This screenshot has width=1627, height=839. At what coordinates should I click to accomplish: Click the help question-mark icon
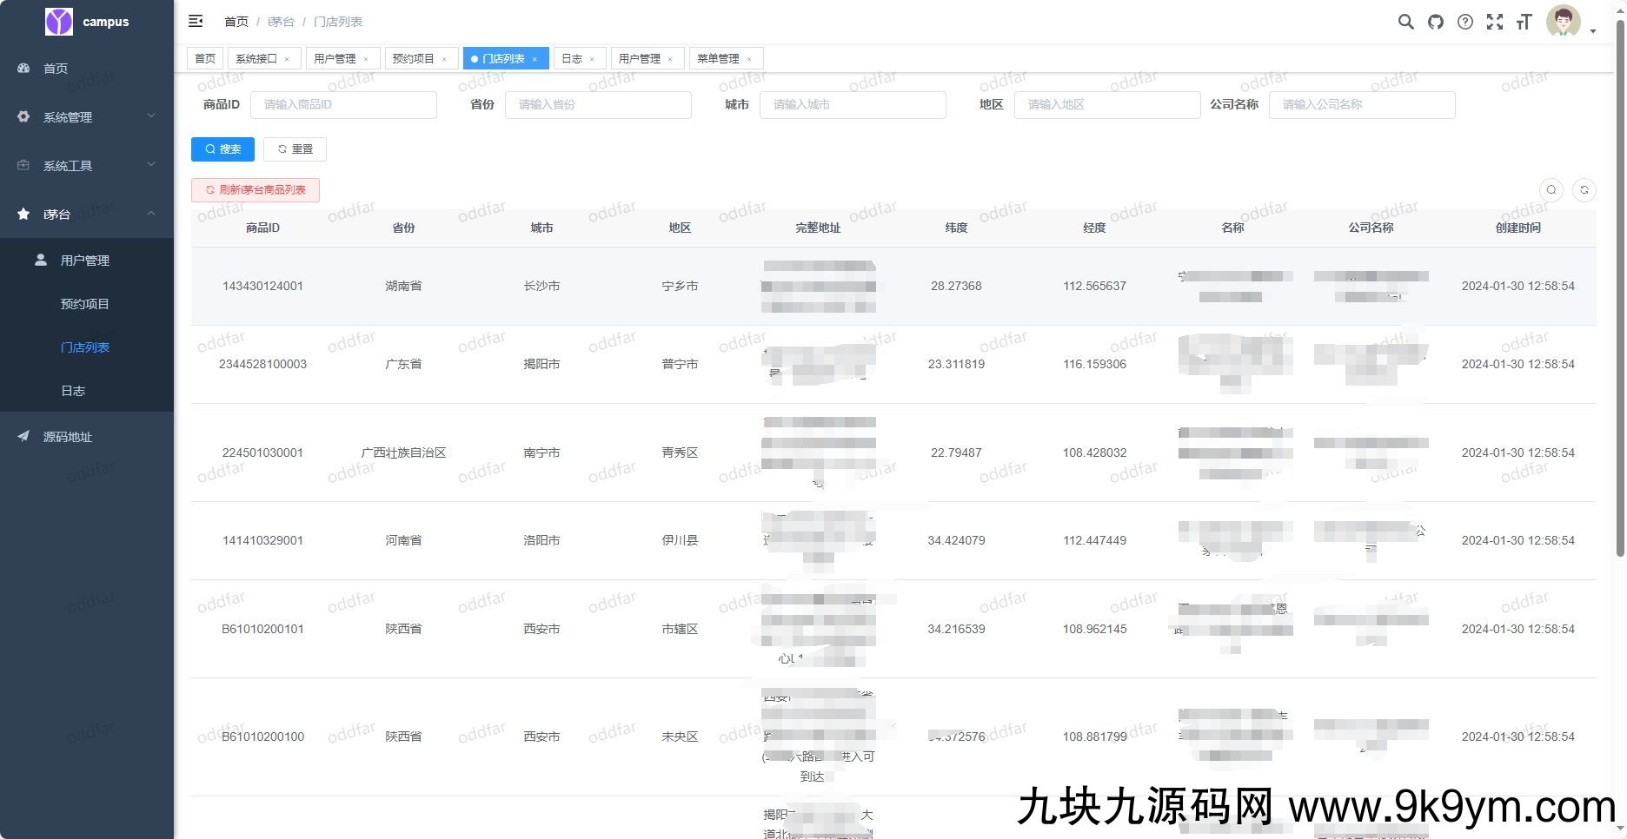point(1465,22)
